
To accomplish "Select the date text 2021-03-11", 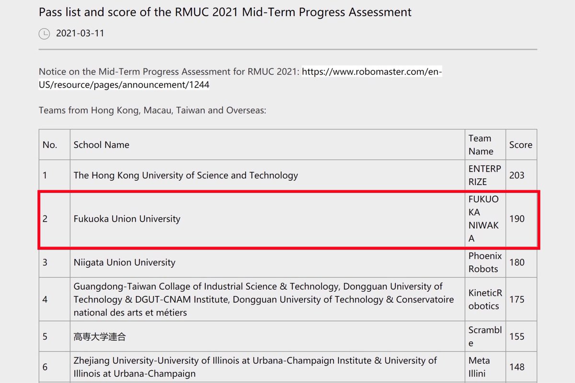I will [80, 34].
